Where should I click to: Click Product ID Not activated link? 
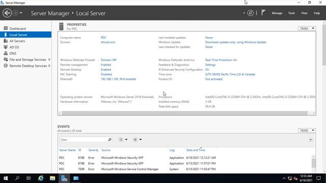click(214, 79)
